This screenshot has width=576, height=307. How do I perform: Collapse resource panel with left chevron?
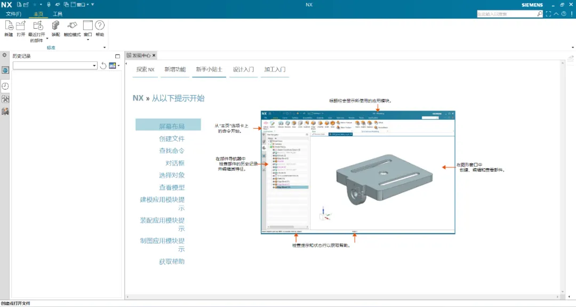[x=126, y=64]
